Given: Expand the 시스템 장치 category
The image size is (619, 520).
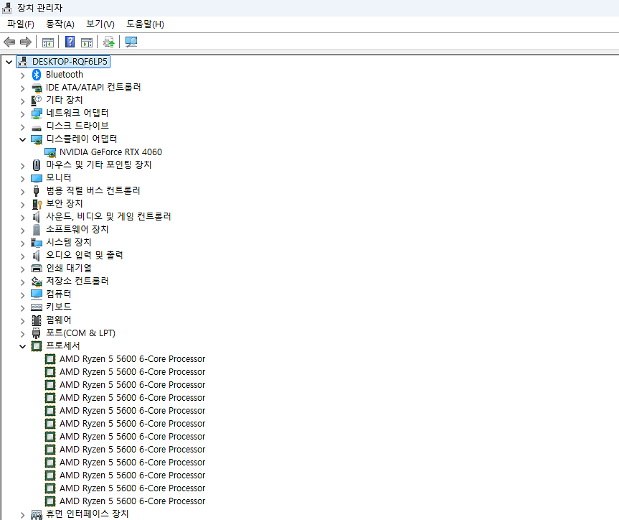Looking at the screenshot, I should 22,243.
